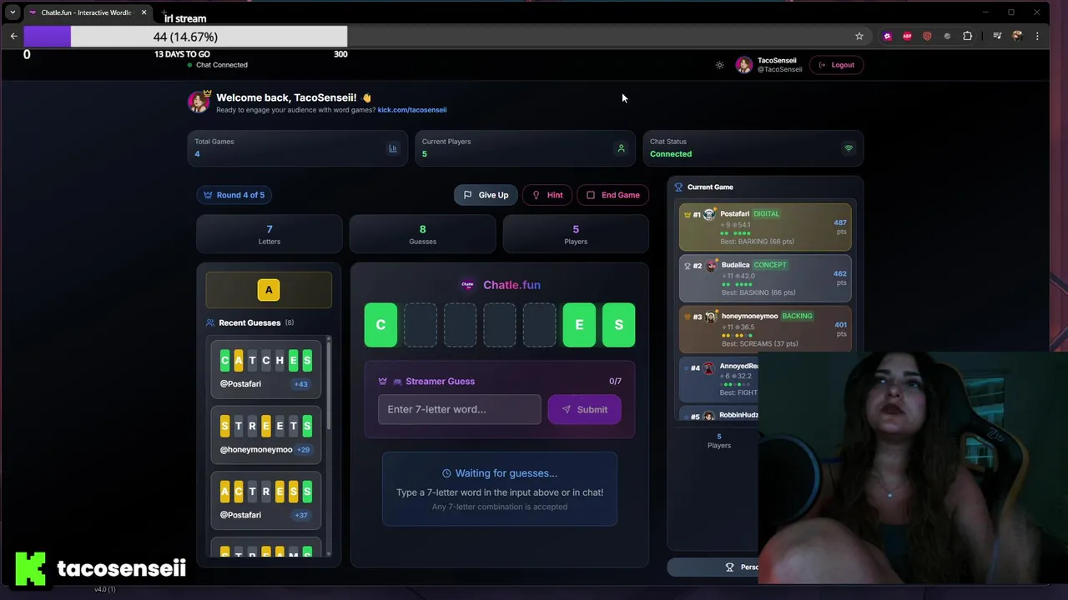The height and width of the screenshot is (600, 1068).
Task: Focus the 7-letter word input field
Action: point(459,409)
